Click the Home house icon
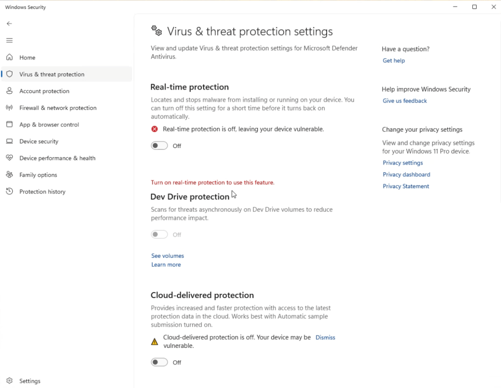 click(x=10, y=57)
